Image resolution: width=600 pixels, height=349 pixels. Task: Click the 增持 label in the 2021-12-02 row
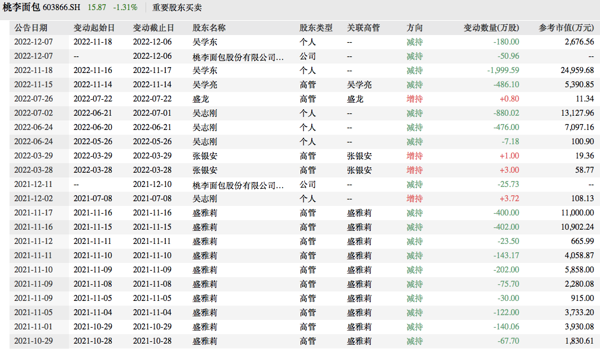[415, 198]
